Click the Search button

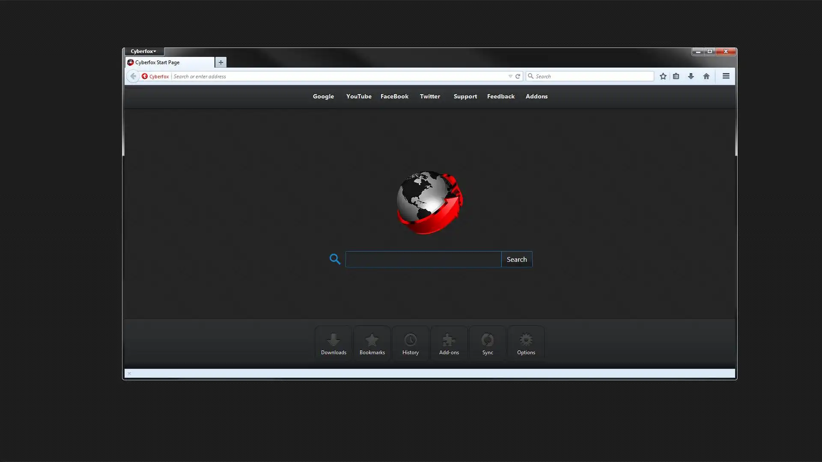pos(517,259)
